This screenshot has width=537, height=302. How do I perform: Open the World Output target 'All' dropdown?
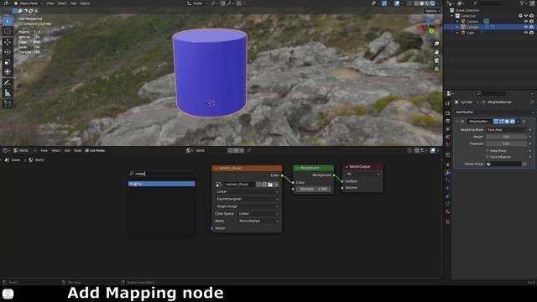pyautogui.click(x=363, y=174)
